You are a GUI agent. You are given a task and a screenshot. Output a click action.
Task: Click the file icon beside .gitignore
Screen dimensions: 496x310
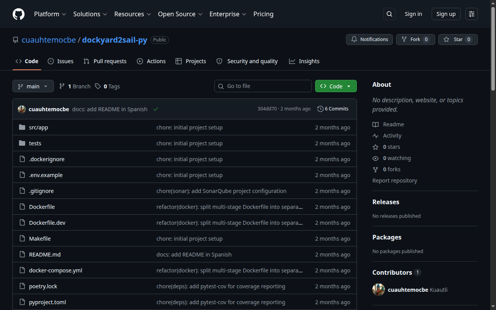point(22,191)
